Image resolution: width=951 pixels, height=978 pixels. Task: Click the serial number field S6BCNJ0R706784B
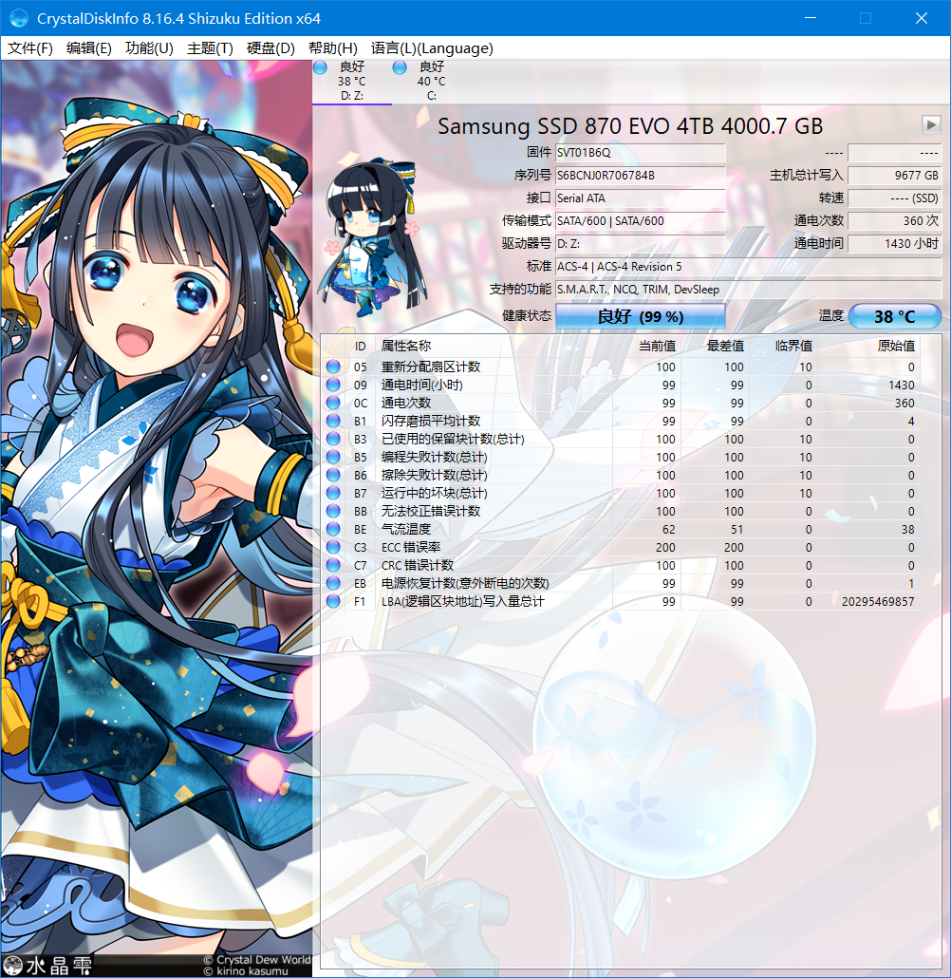[x=641, y=176]
